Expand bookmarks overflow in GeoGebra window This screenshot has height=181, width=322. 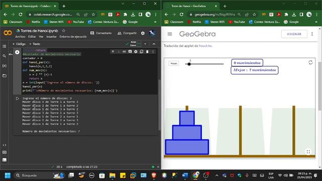pos(316,22)
